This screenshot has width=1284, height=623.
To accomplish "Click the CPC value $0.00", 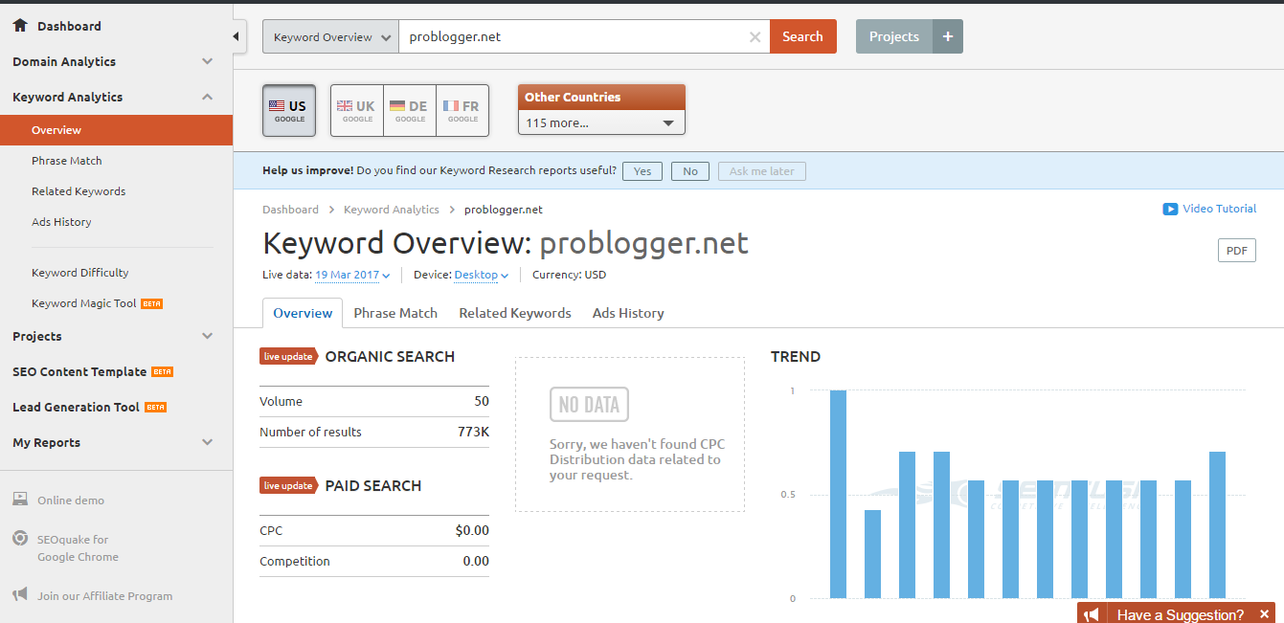I will click(x=472, y=530).
